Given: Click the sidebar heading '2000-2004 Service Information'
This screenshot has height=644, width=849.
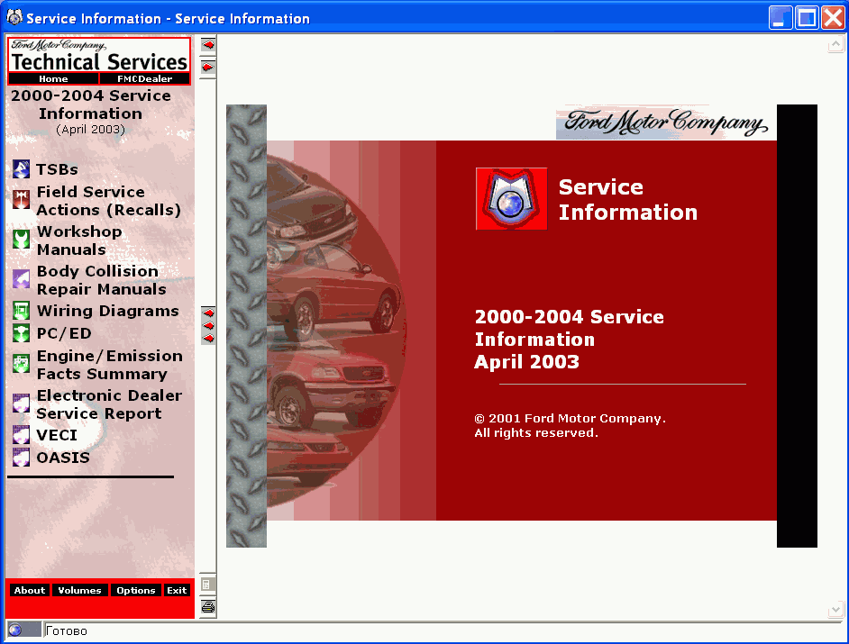Looking at the screenshot, I should tap(91, 104).
